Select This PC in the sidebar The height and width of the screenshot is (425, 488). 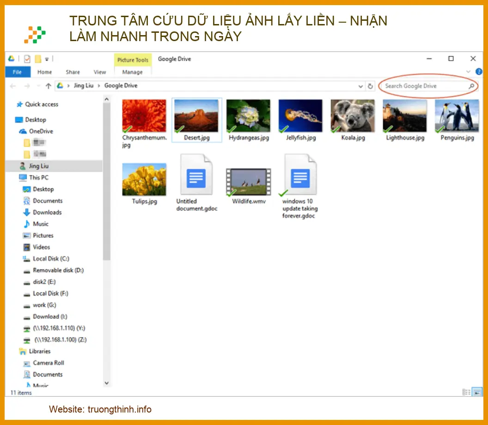[34, 178]
